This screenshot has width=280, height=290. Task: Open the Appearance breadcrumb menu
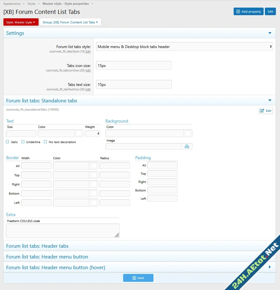12,4
